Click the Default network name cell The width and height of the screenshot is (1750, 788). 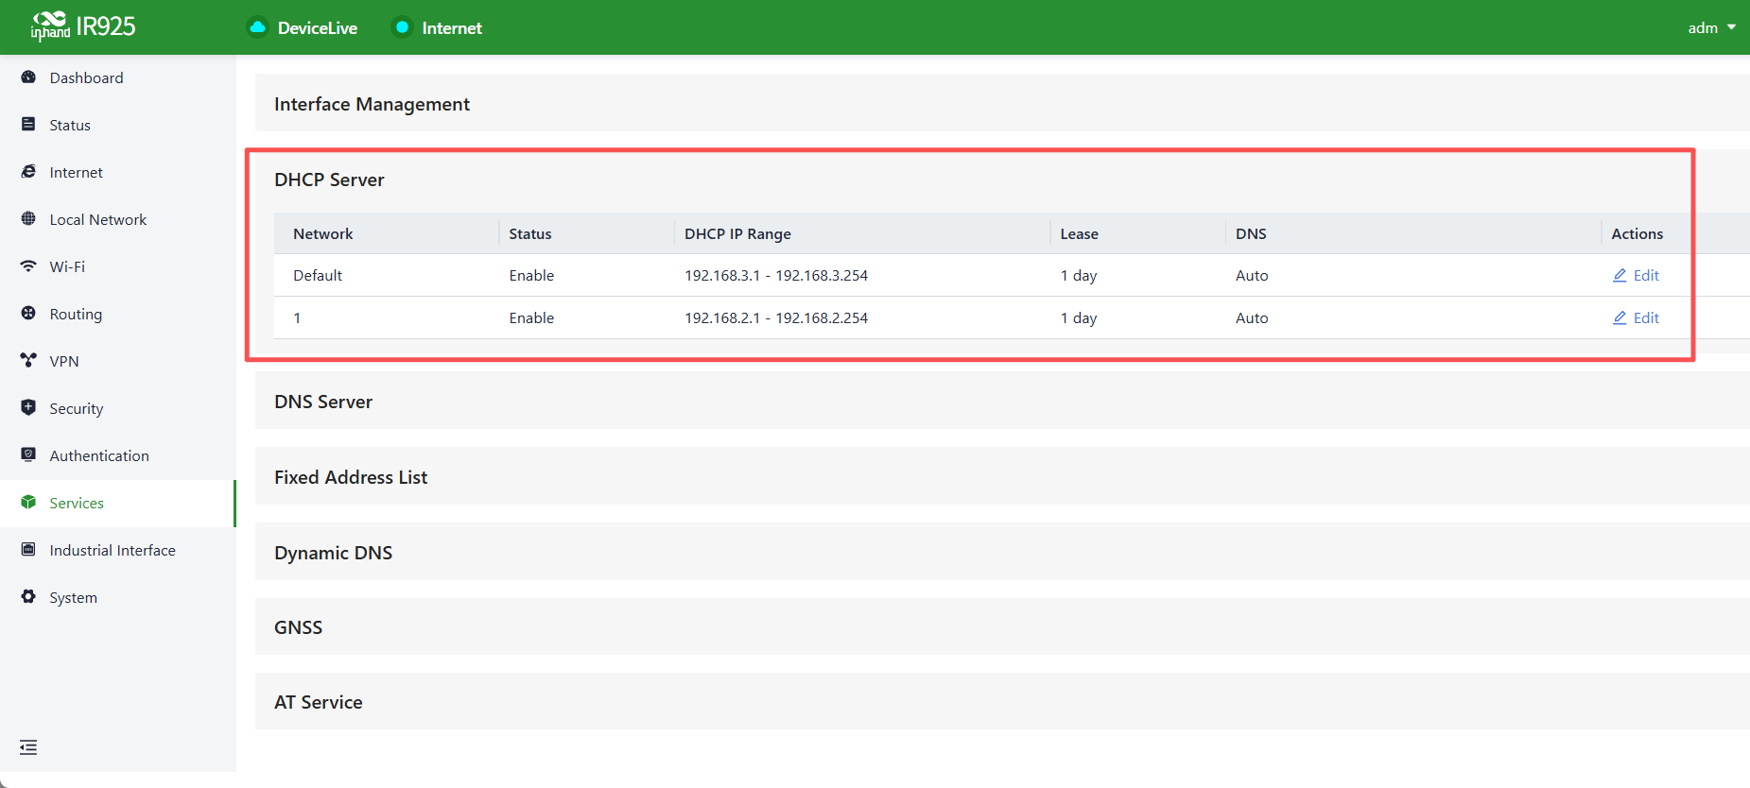point(318,275)
